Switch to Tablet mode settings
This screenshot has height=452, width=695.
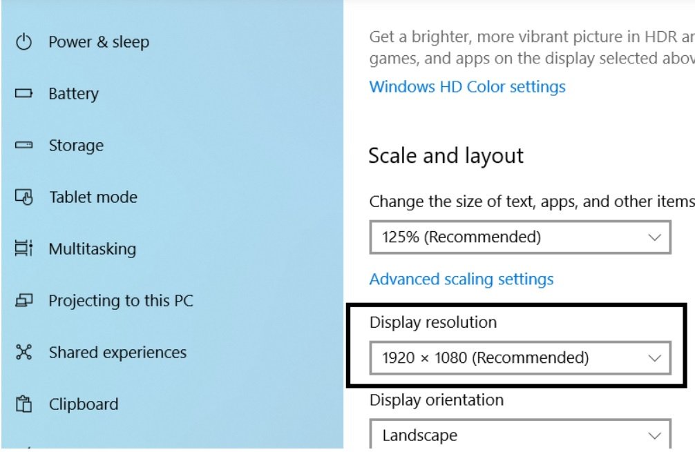(x=93, y=197)
